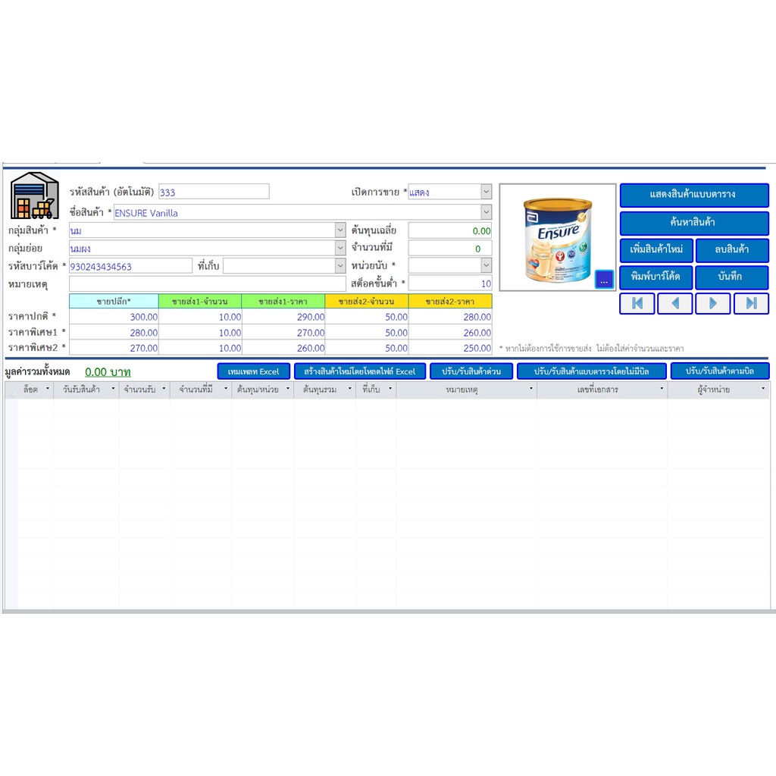Open the กลุ่มสินค้า dropdown

click(339, 230)
